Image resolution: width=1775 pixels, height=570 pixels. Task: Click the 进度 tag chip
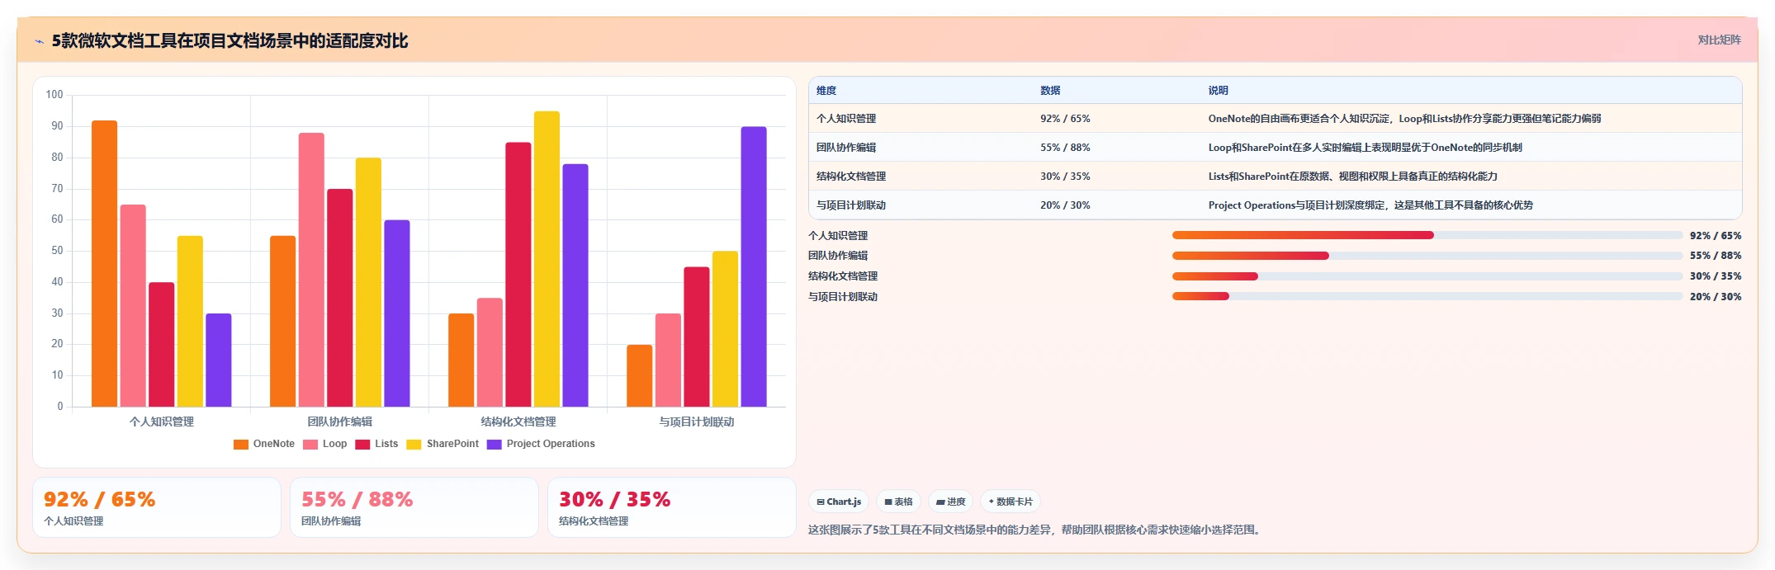(x=951, y=502)
